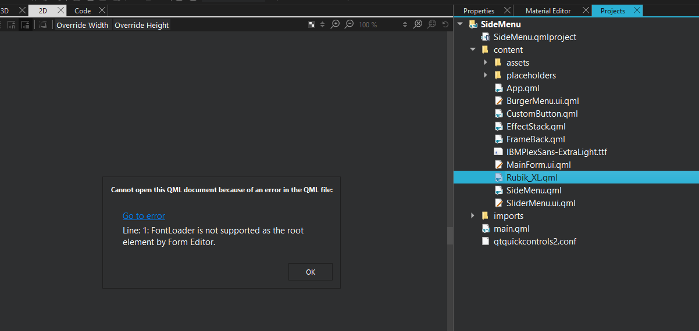The width and height of the screenshot is (699, 331).
Task: Click the reset view refresh icon
Action: [x=445, y=24]
